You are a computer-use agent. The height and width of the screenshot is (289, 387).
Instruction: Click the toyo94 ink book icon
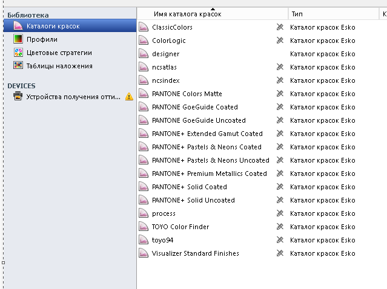pos(144,239)
